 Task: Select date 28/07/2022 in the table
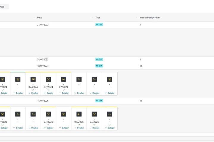coord(43,59)
